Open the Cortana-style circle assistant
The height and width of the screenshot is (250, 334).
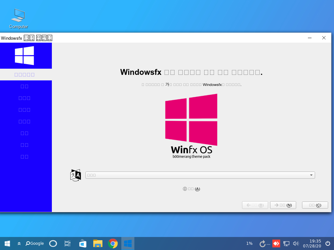pos(53,243)
